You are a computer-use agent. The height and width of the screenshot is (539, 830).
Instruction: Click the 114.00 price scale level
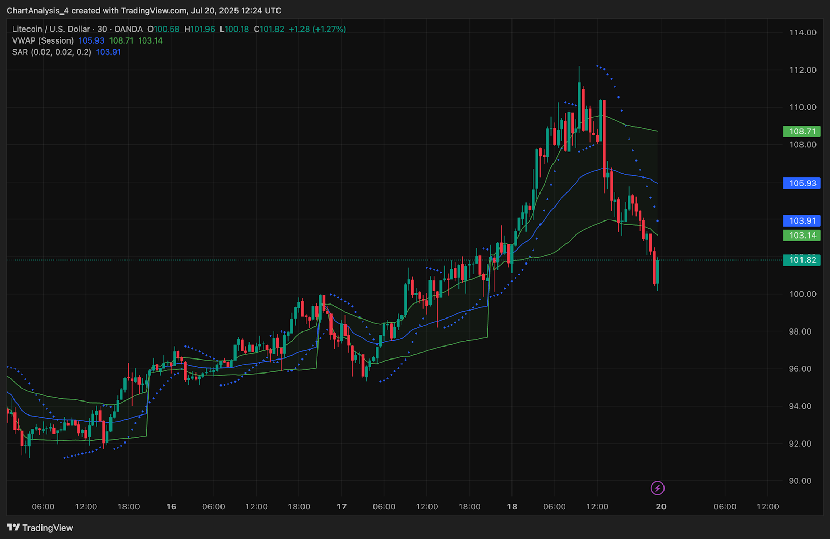[803, 32]
